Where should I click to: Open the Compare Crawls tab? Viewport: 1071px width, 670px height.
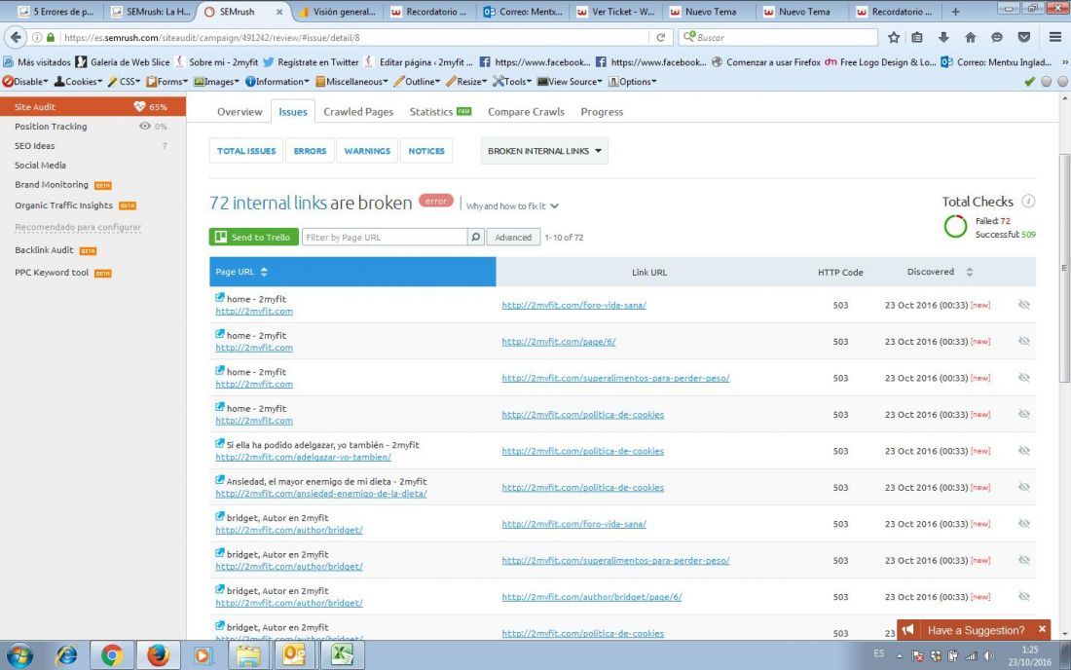click(526, 112)
